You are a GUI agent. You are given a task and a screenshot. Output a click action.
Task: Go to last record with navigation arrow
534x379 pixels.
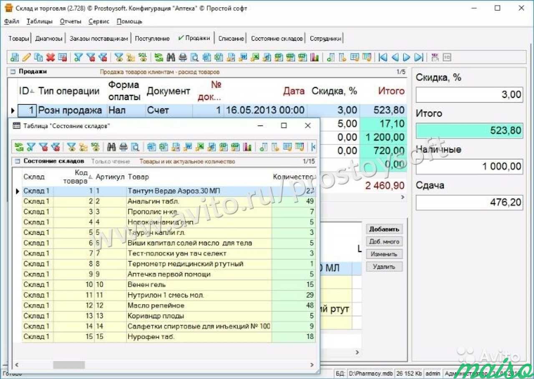click(x=419, y=57)
